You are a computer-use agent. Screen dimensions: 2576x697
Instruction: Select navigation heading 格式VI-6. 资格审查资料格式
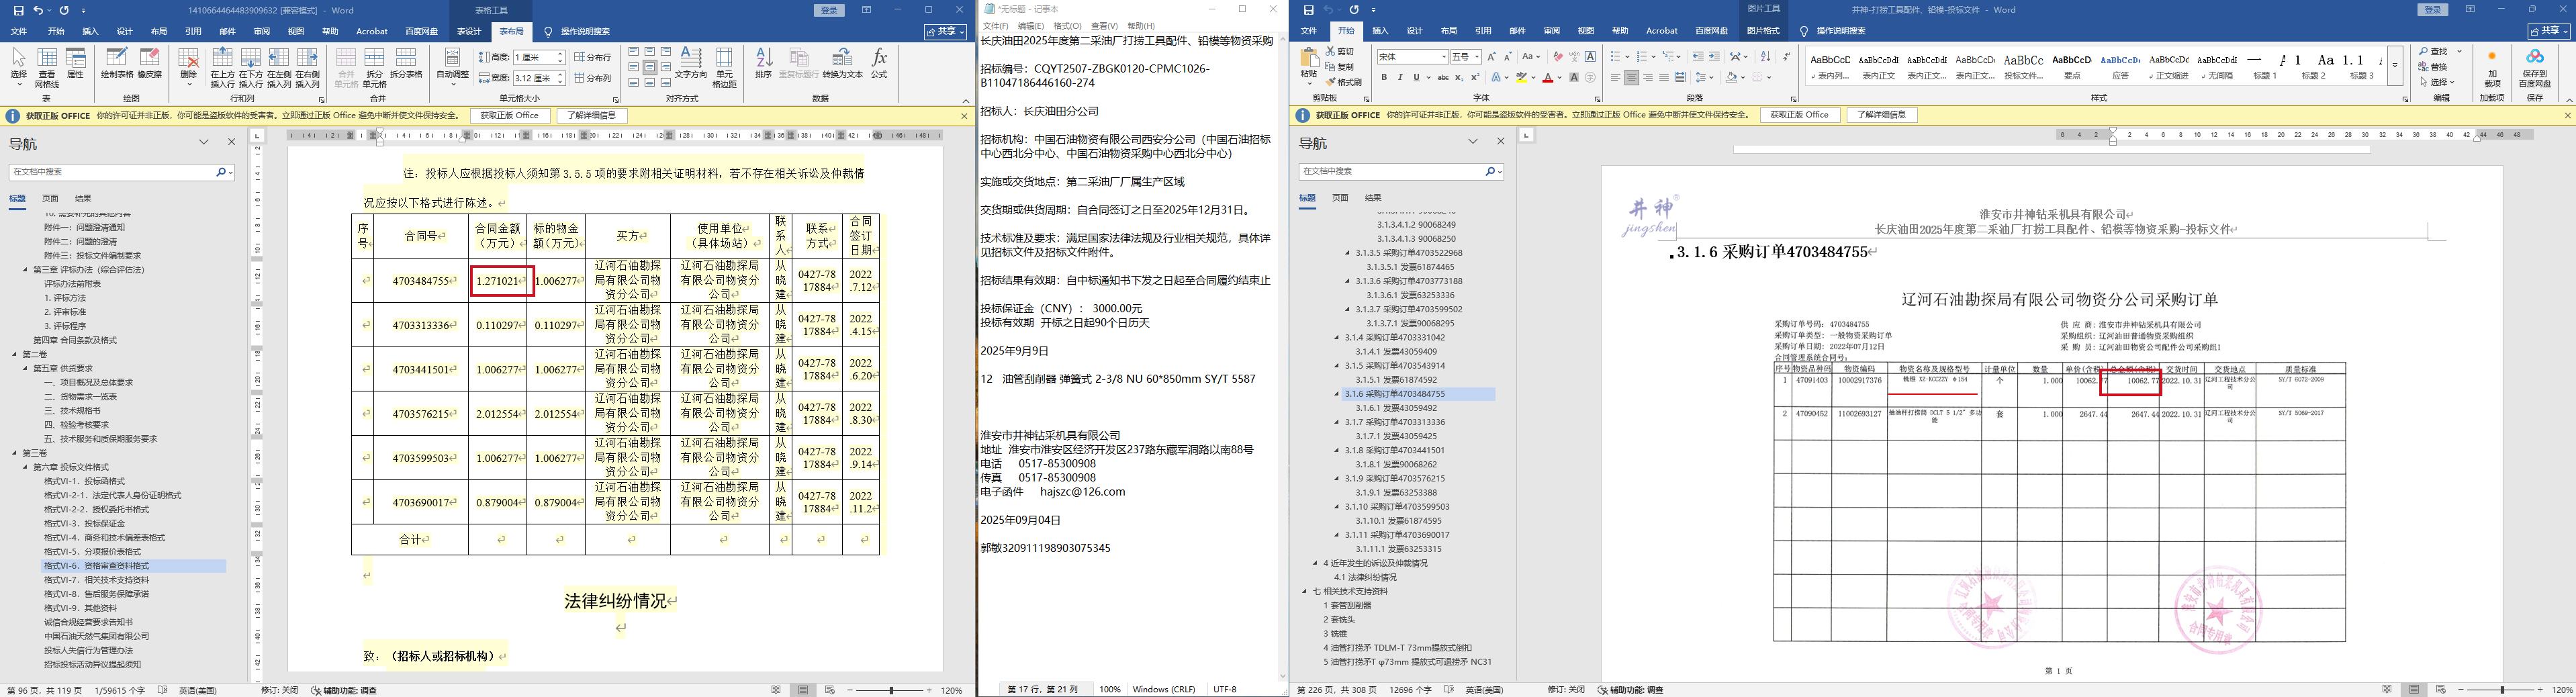pyautogui.click(x=98, y=566)
